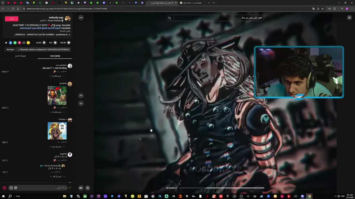Click the magnifier icon in video search
This screenshot has height=199, width=355.
169,18
